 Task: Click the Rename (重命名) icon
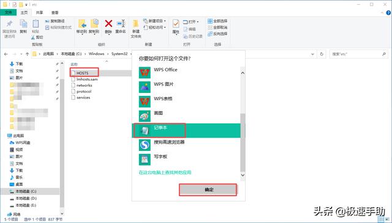click(121, 24)
